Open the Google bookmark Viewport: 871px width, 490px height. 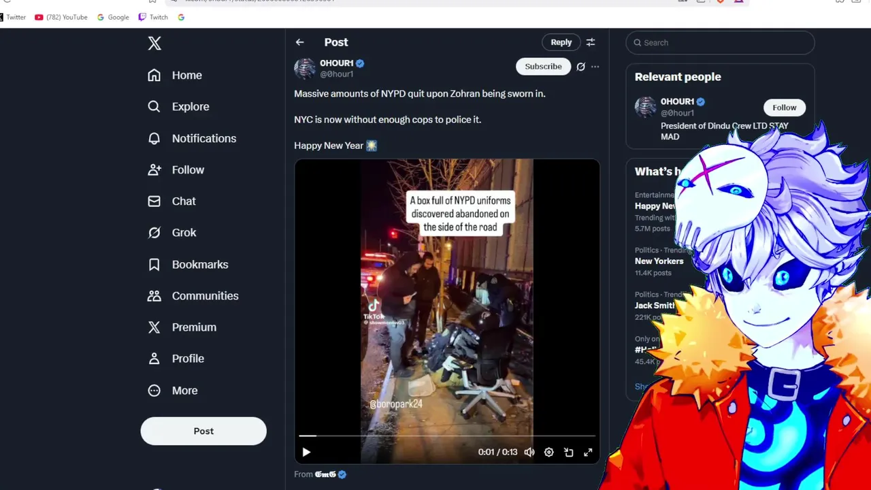pyautogui.click(x=113, y=17)
